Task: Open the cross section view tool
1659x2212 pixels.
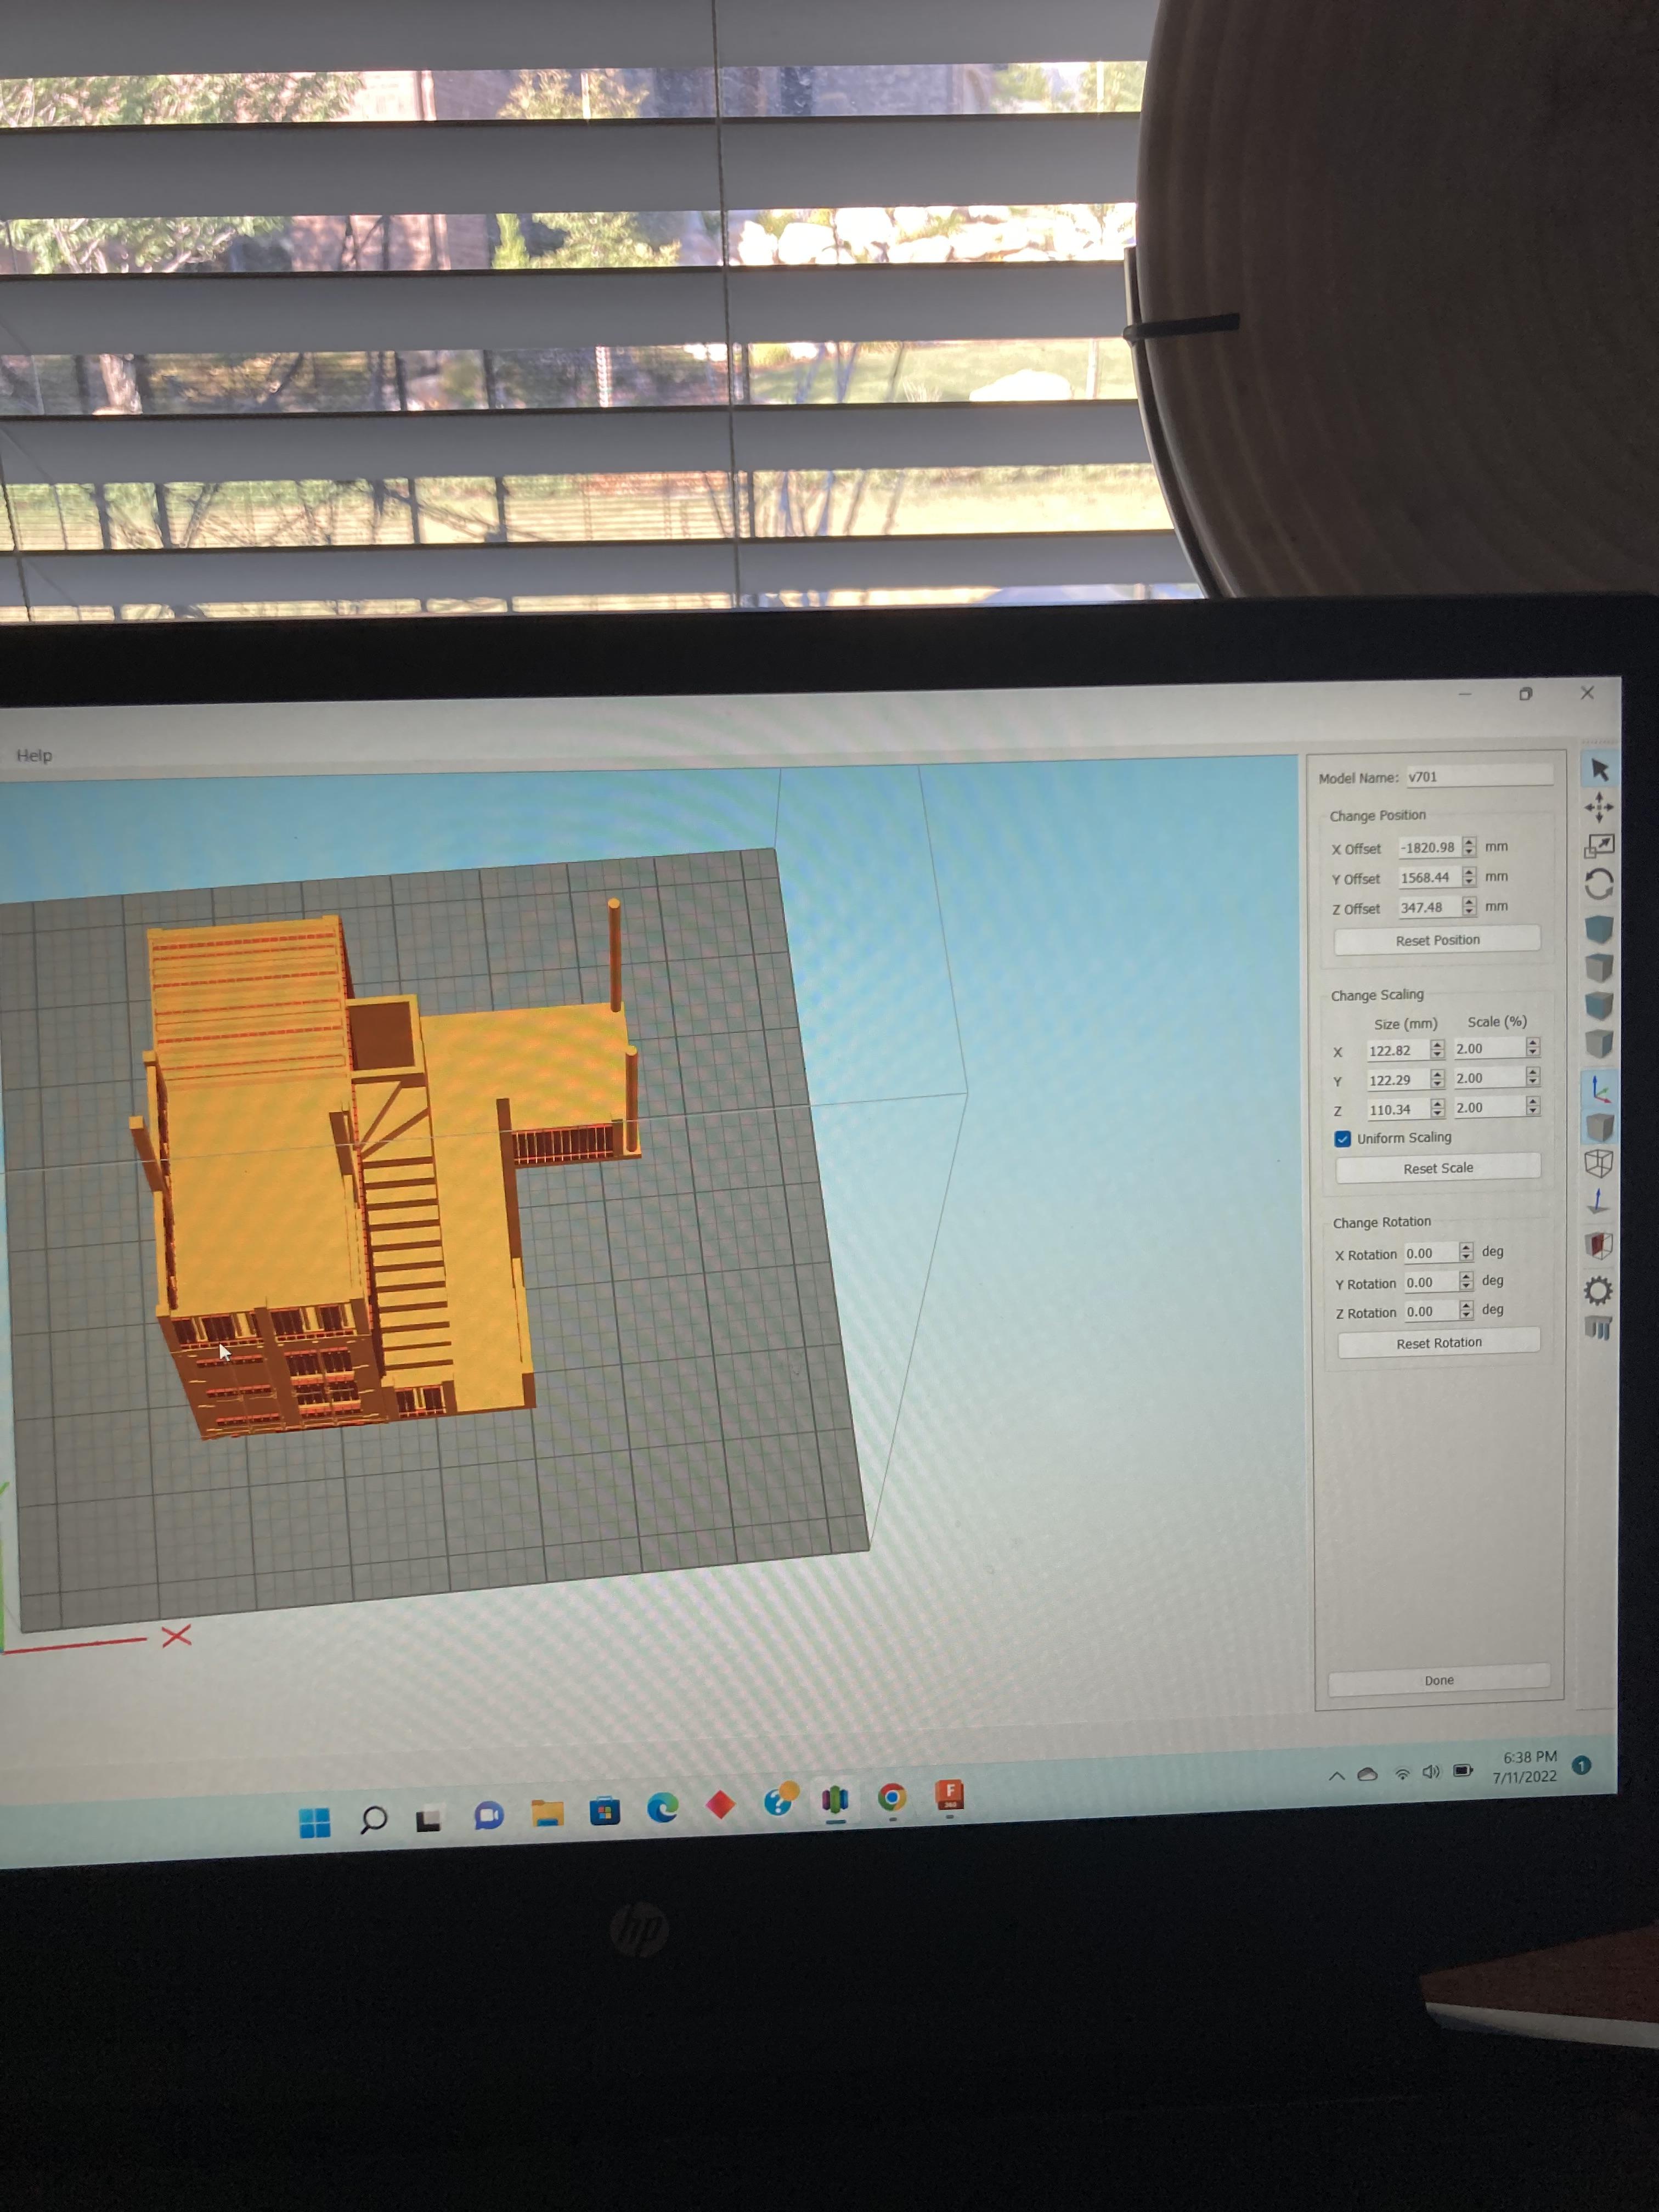Action: (1598, 1245)
